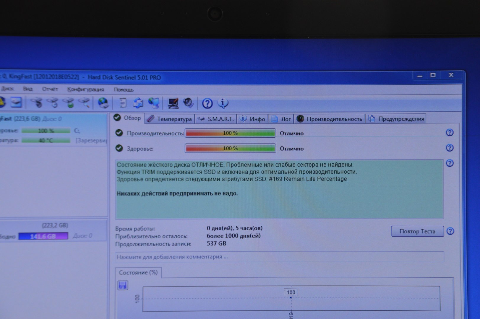Image resolution: width=480 pixels, height=319 pixels.
Task: Click the Здоровье 100% progress bar
Action: 230,148
